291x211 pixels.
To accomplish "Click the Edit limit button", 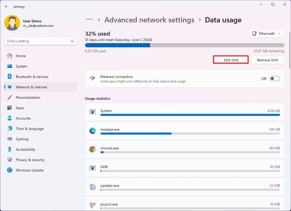I will coord(230,59).
